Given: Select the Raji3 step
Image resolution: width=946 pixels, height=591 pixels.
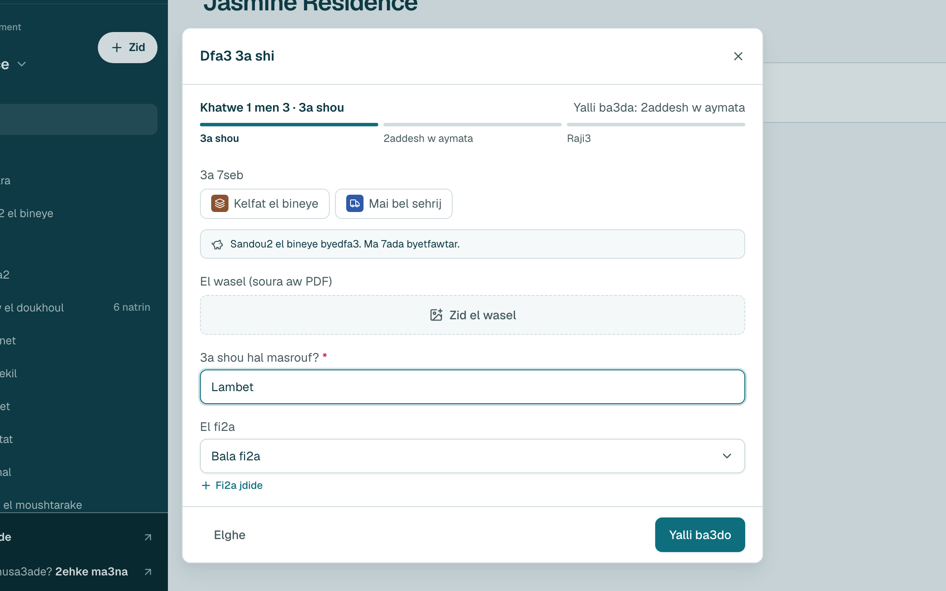Looking at the screenshot, I should pos(579,138).
